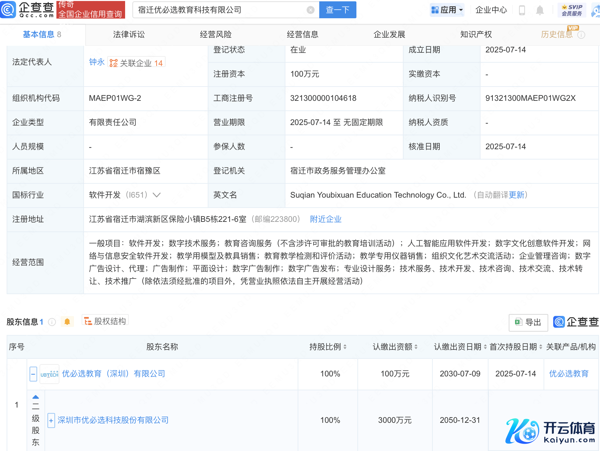The width and height of the screenshot is (600, 451).
Task: Expand the 软件开发 industry classification chevron
Action: [x=157, y=195]
